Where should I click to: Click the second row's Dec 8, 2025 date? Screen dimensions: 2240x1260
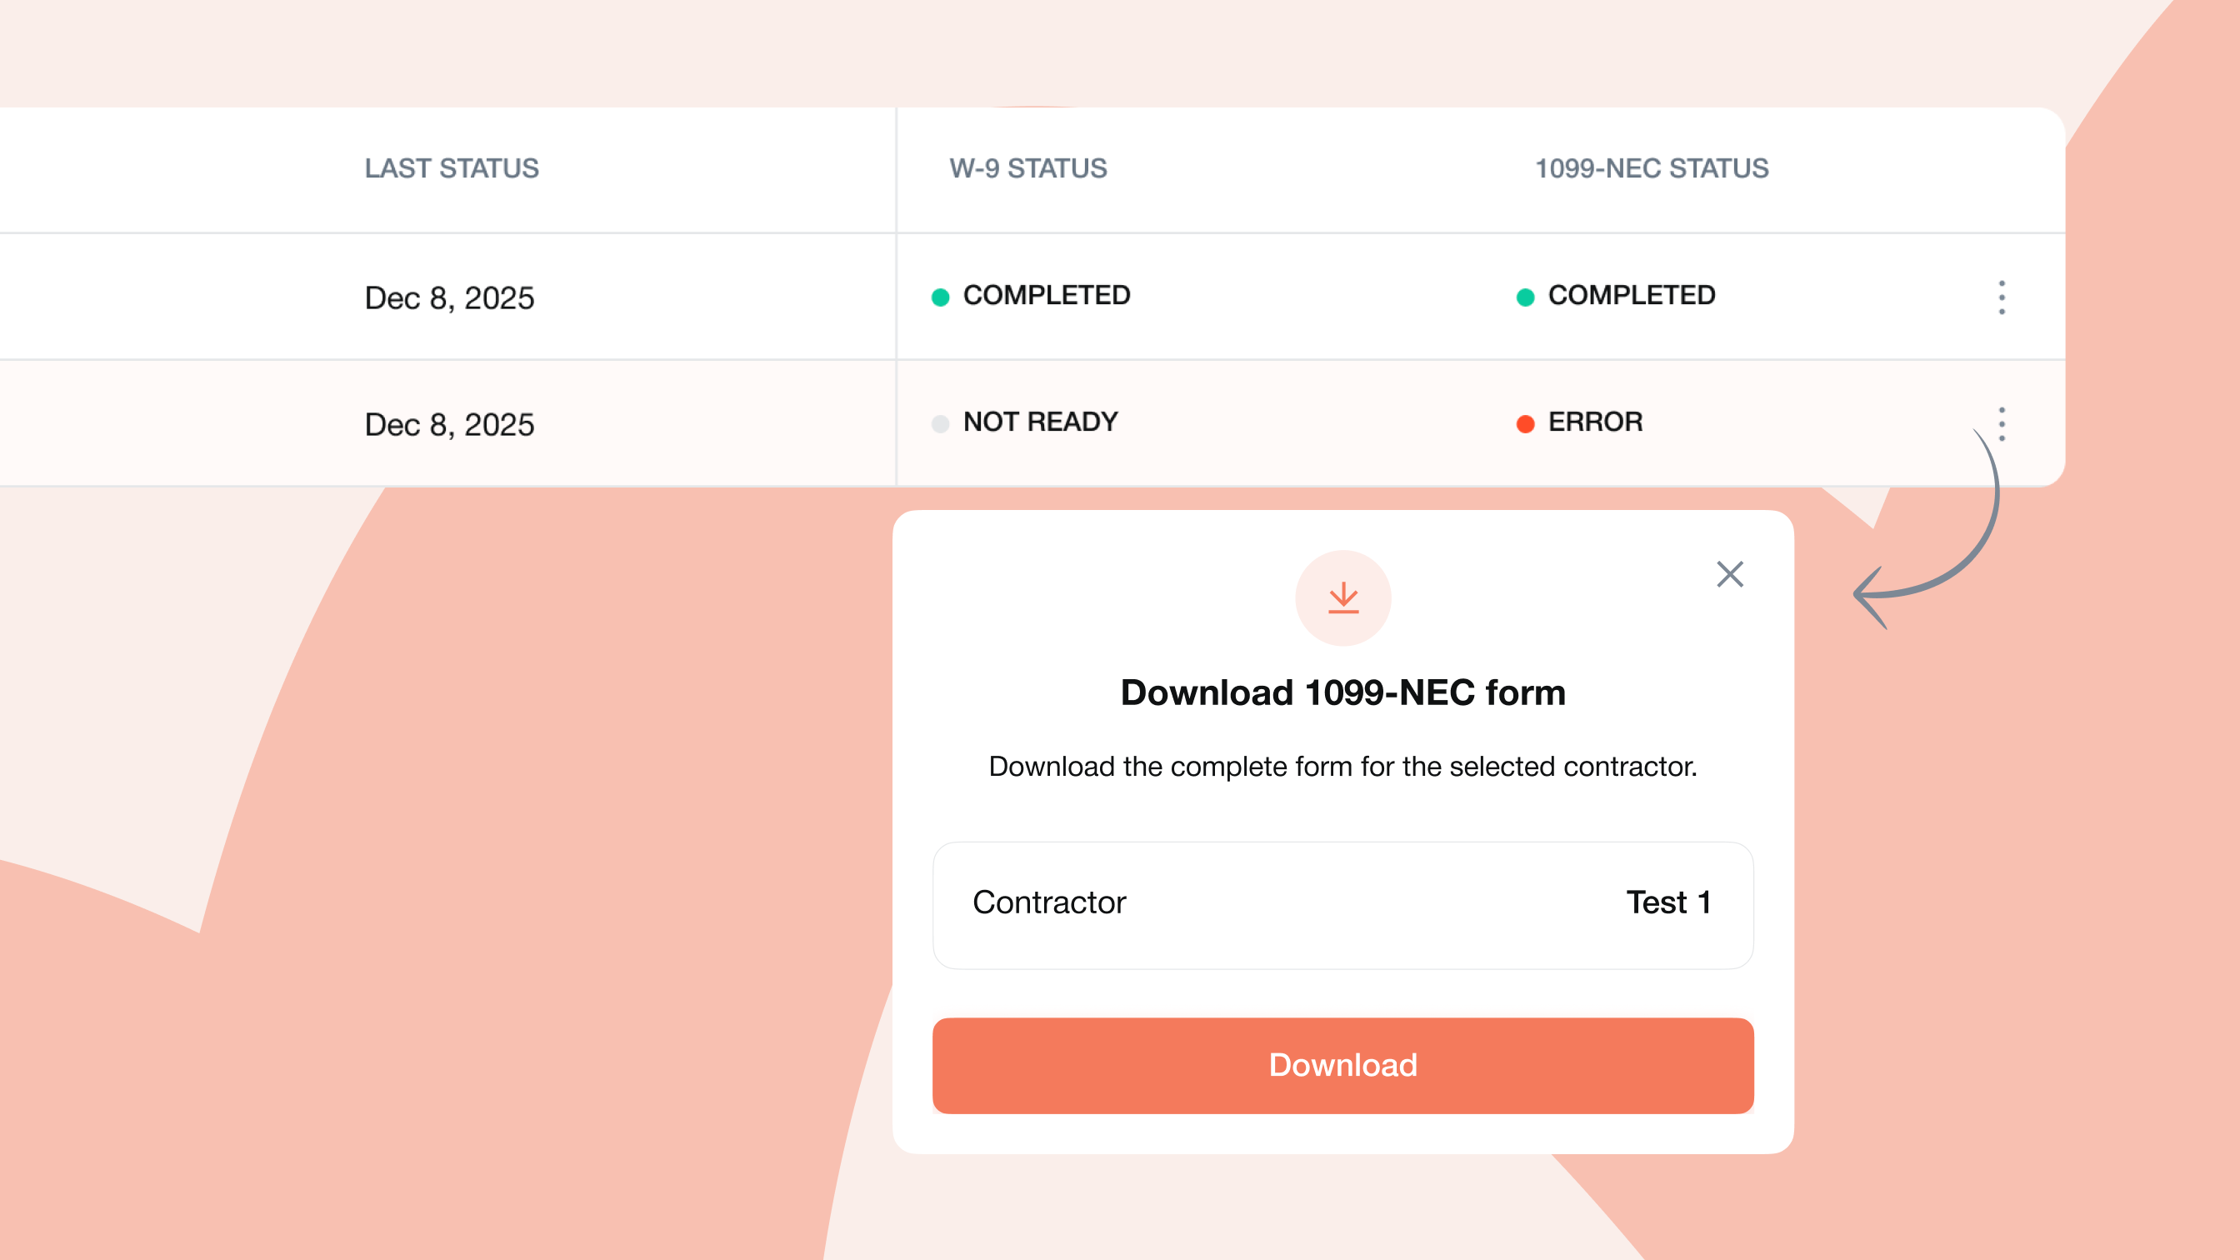pos(448,425)
